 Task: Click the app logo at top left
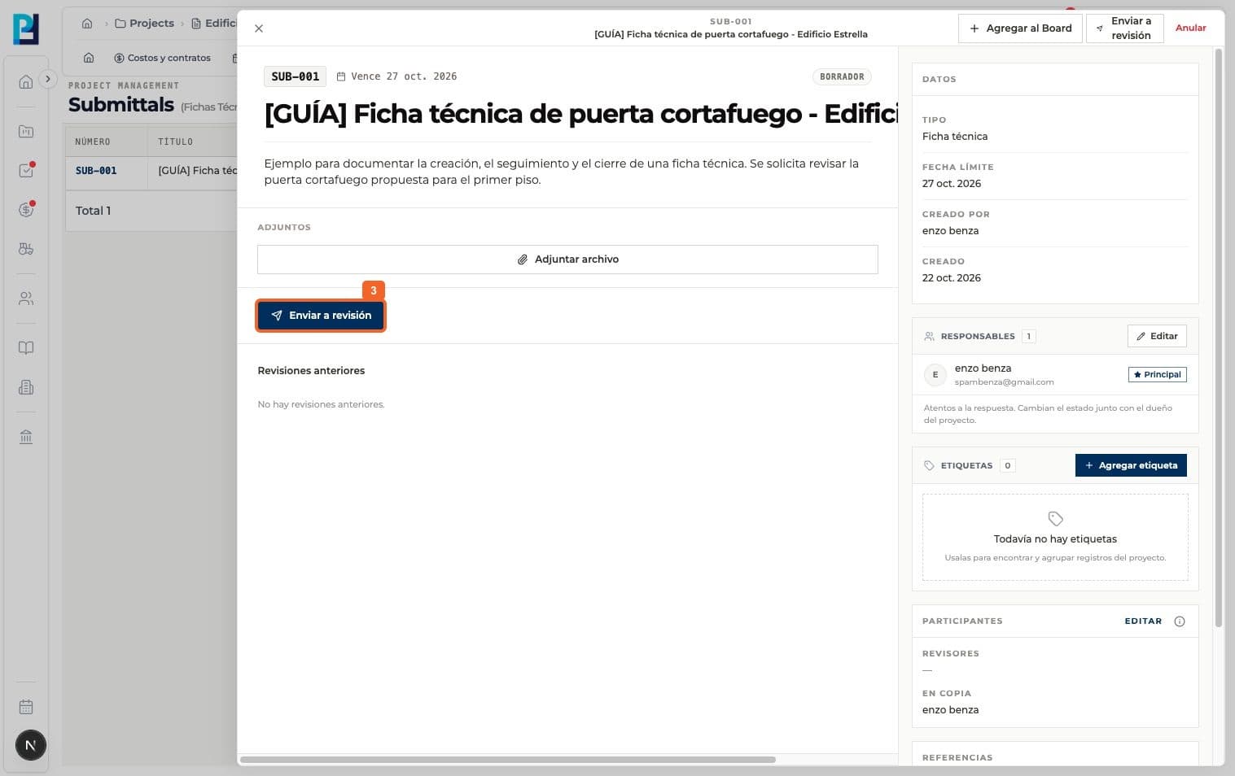click(26, 29)
